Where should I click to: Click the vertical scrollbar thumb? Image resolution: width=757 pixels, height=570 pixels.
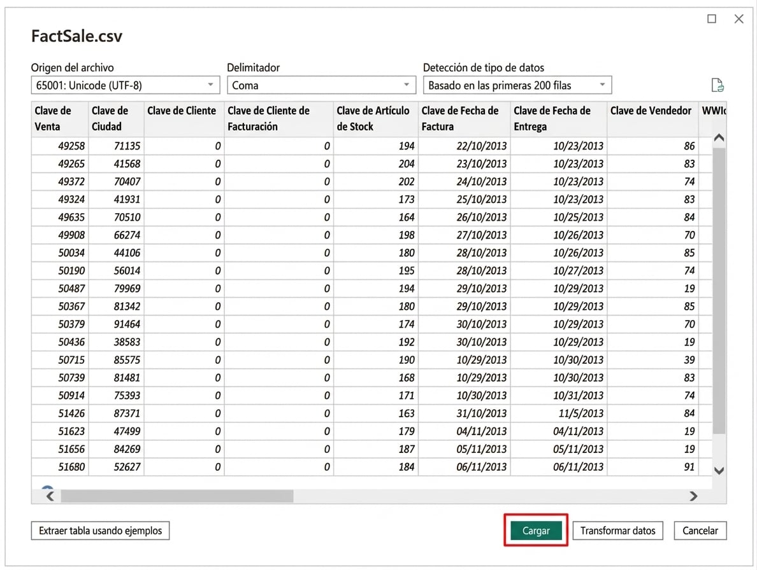719,289
